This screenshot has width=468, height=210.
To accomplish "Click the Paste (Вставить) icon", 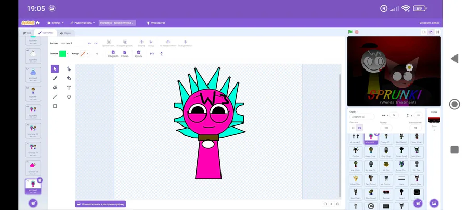I will [x=125, y=53].
